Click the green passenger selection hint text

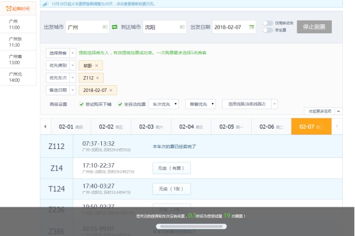pos(142,53)
